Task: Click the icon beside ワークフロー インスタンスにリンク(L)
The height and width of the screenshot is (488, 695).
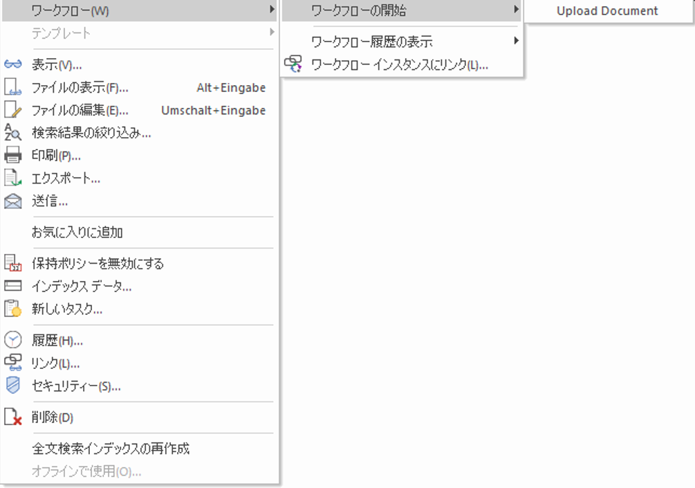Action: pos(293,64)
